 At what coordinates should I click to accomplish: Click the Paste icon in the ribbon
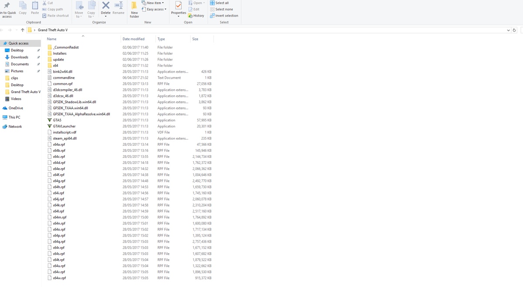pyautogui.click(x=35, y=6)
